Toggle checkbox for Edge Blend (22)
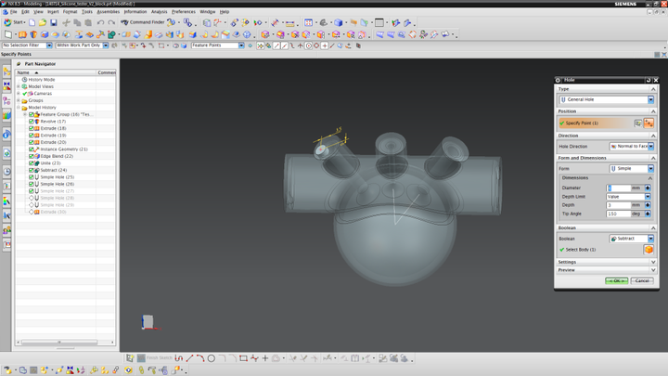668x376 pixels. tap(32, 156)
